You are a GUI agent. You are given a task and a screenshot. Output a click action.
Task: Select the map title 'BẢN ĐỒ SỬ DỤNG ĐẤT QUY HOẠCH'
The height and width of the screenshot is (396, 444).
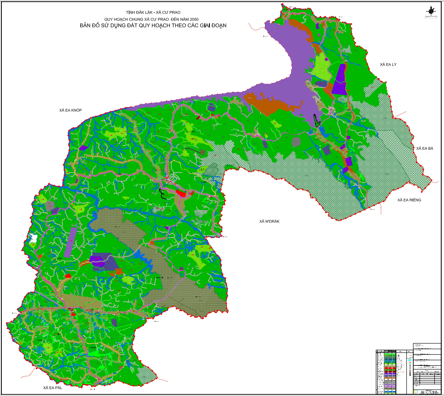[x=153, y=26]
